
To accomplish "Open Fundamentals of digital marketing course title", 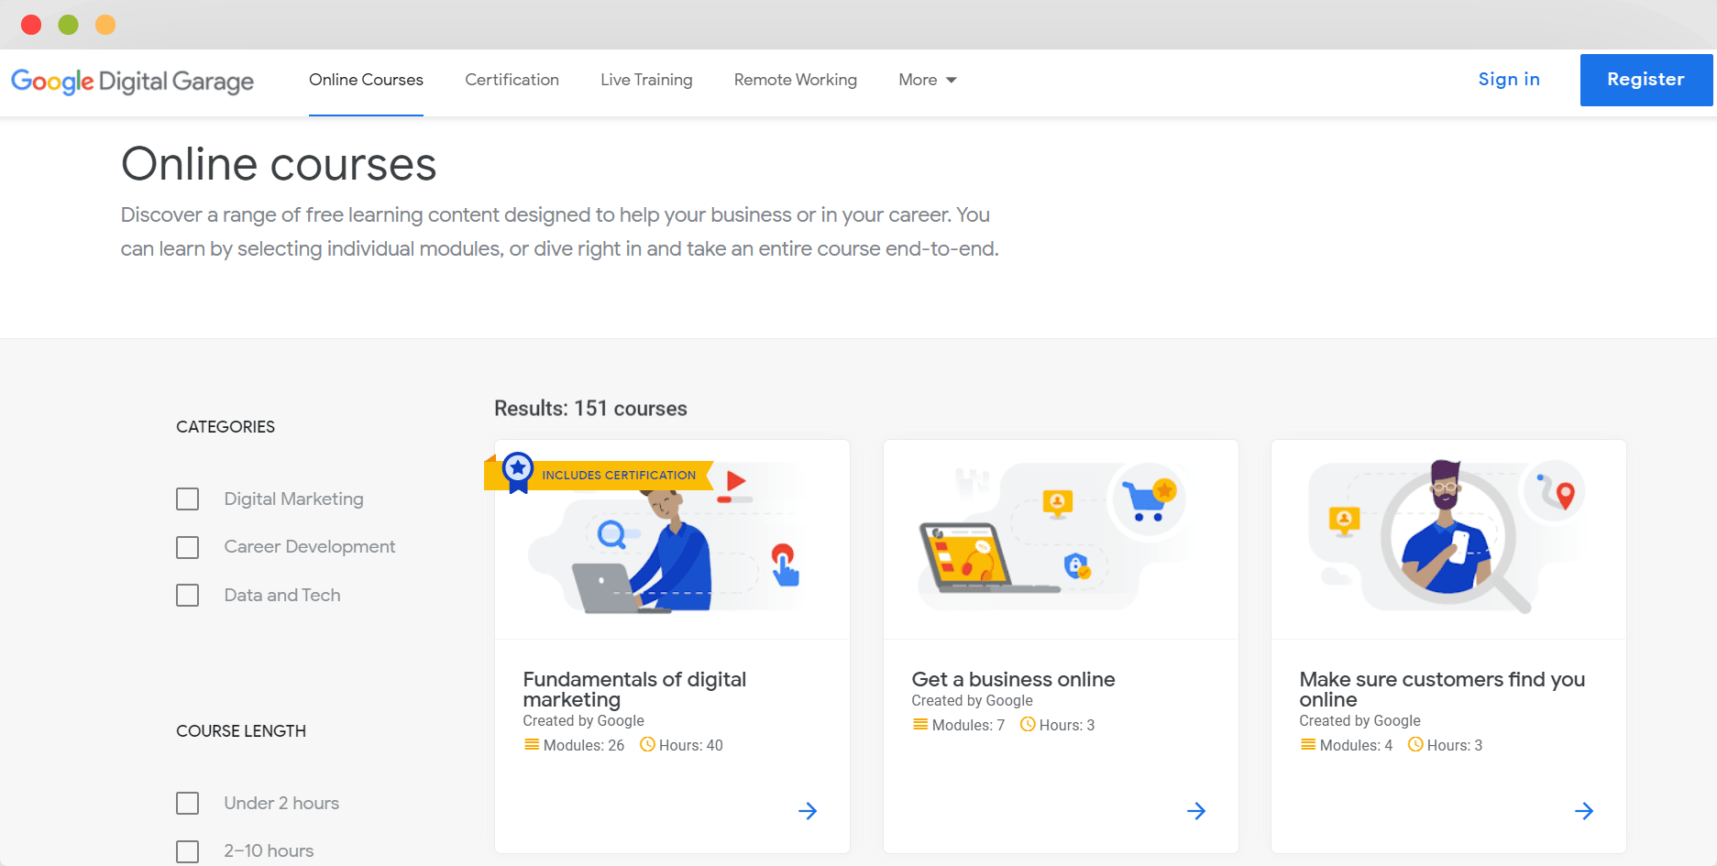I will (634, 689).
